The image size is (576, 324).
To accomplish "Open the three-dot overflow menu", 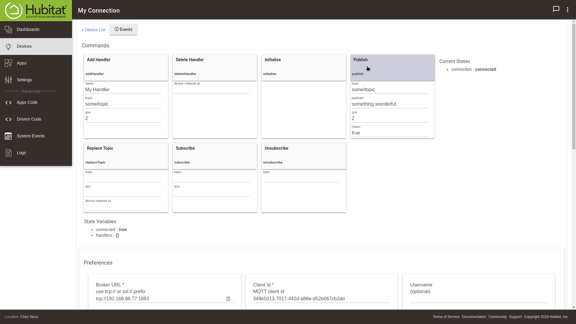I will point(567,10).
